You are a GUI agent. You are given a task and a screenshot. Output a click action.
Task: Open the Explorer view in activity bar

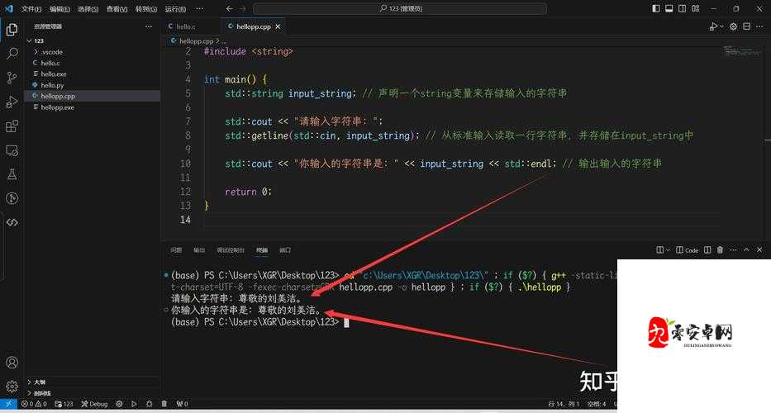click(x=12, y=30)
